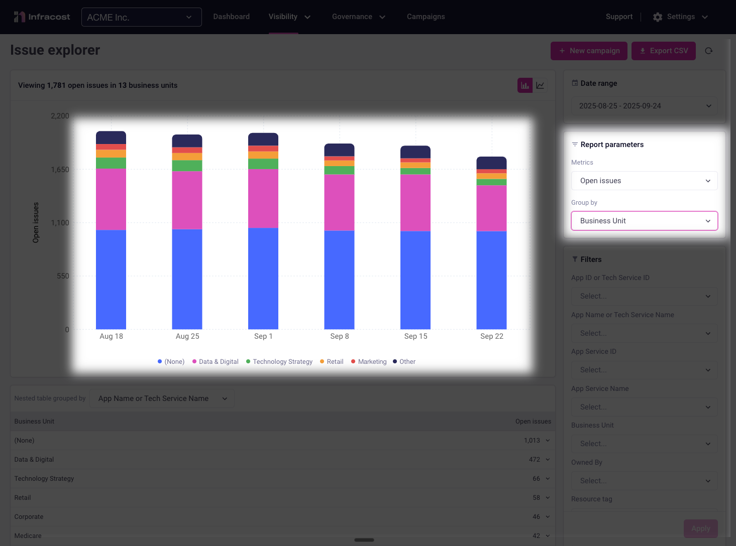The image size is (736, 546).
Task: Click the refresh icon
Action: 709,51
